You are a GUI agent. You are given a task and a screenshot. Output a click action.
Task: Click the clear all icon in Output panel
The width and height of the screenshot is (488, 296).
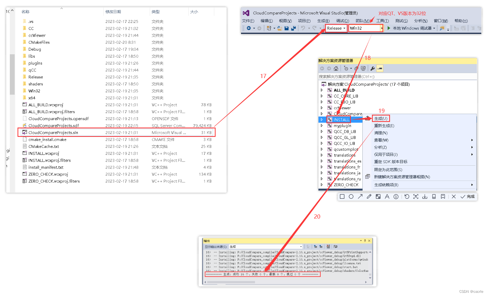328,247
